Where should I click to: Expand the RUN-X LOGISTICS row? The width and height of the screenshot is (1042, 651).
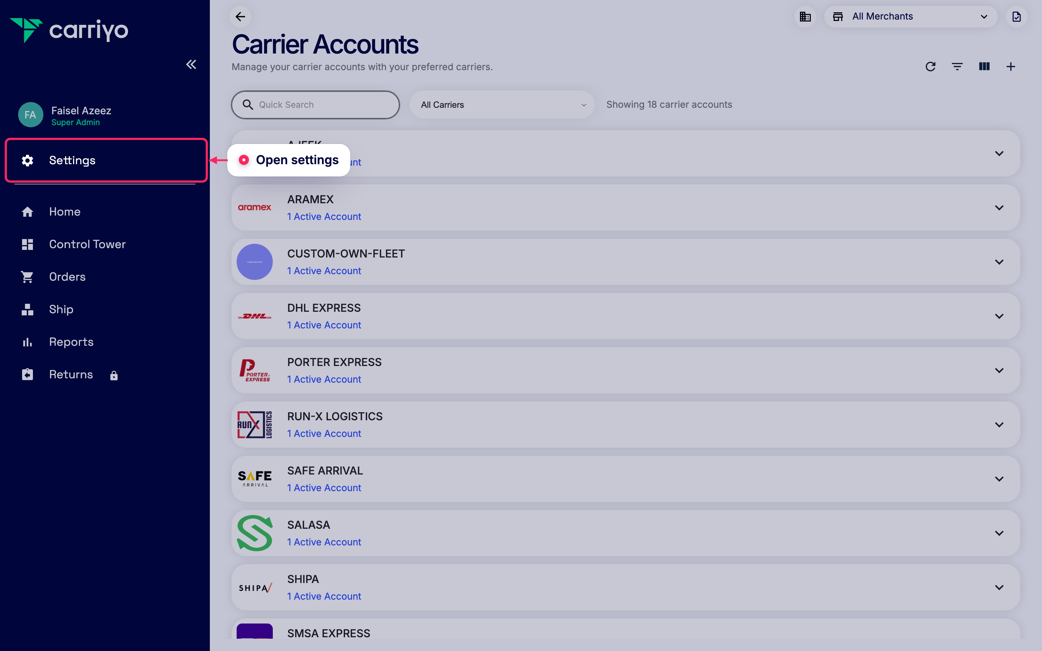[999, 425]
